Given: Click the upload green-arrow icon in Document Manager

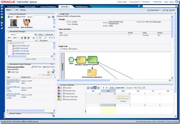Looking at the screenshot, I should click(x=29, y=38).
